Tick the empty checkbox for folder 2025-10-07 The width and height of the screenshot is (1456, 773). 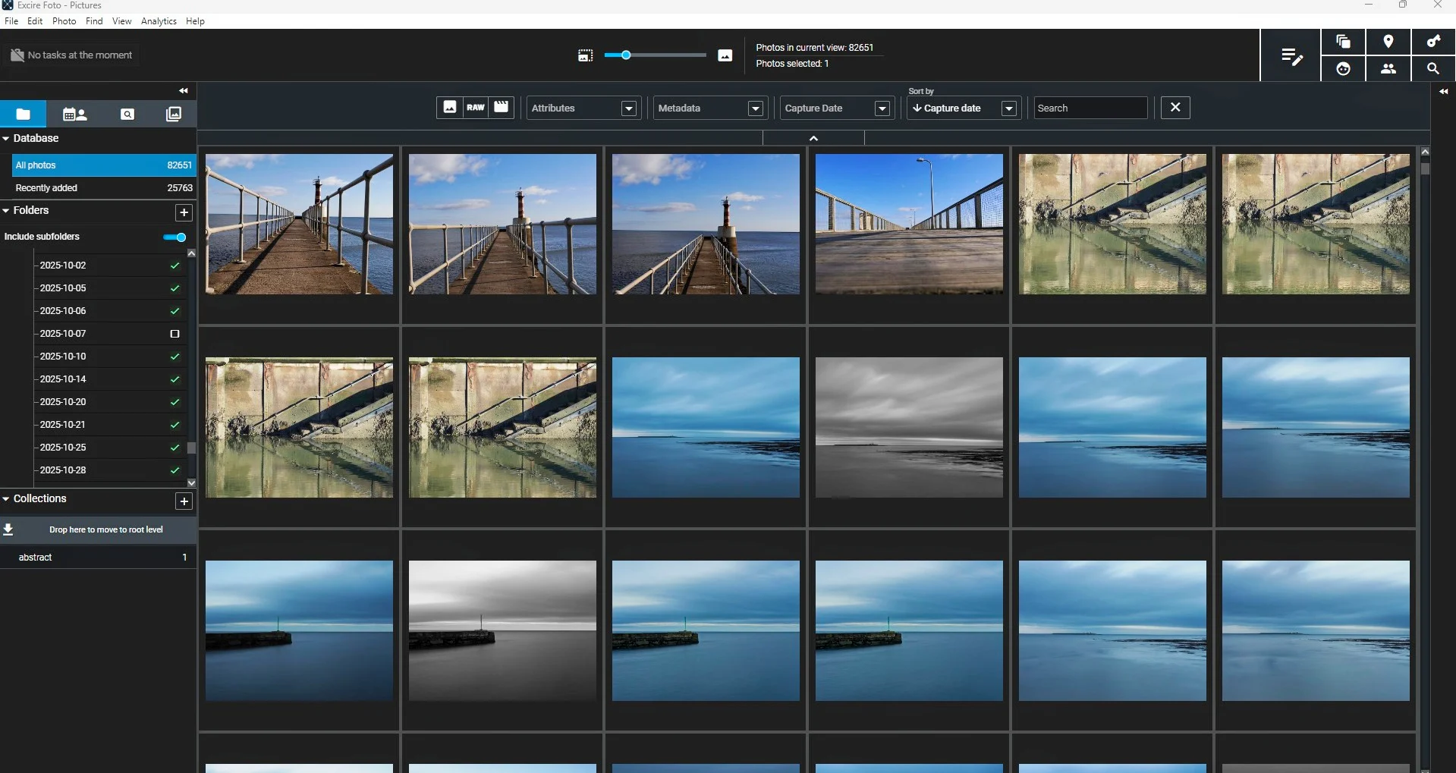coord(175,334)
